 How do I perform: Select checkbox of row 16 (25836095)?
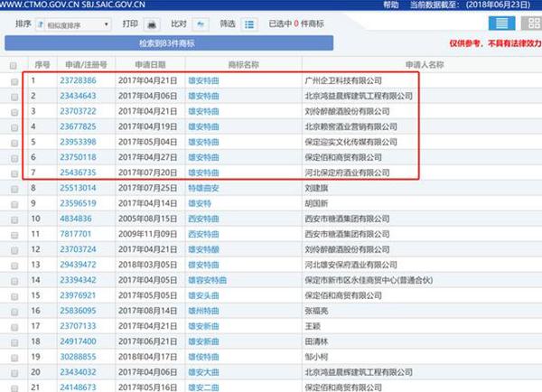(14, 312)
